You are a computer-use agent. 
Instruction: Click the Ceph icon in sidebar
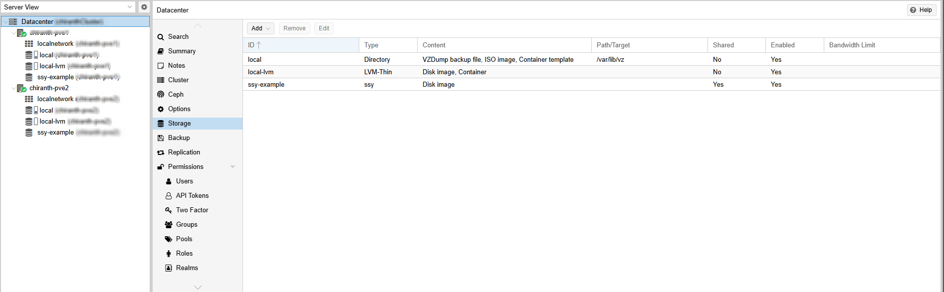point(161,94)
